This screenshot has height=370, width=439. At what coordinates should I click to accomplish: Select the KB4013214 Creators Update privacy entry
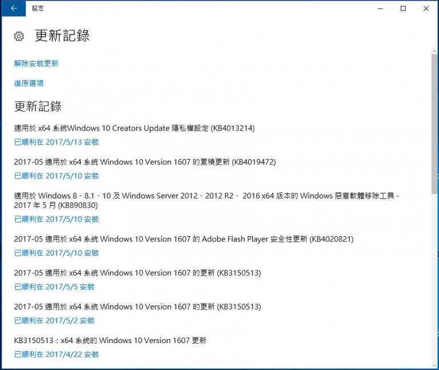(134, 128)
